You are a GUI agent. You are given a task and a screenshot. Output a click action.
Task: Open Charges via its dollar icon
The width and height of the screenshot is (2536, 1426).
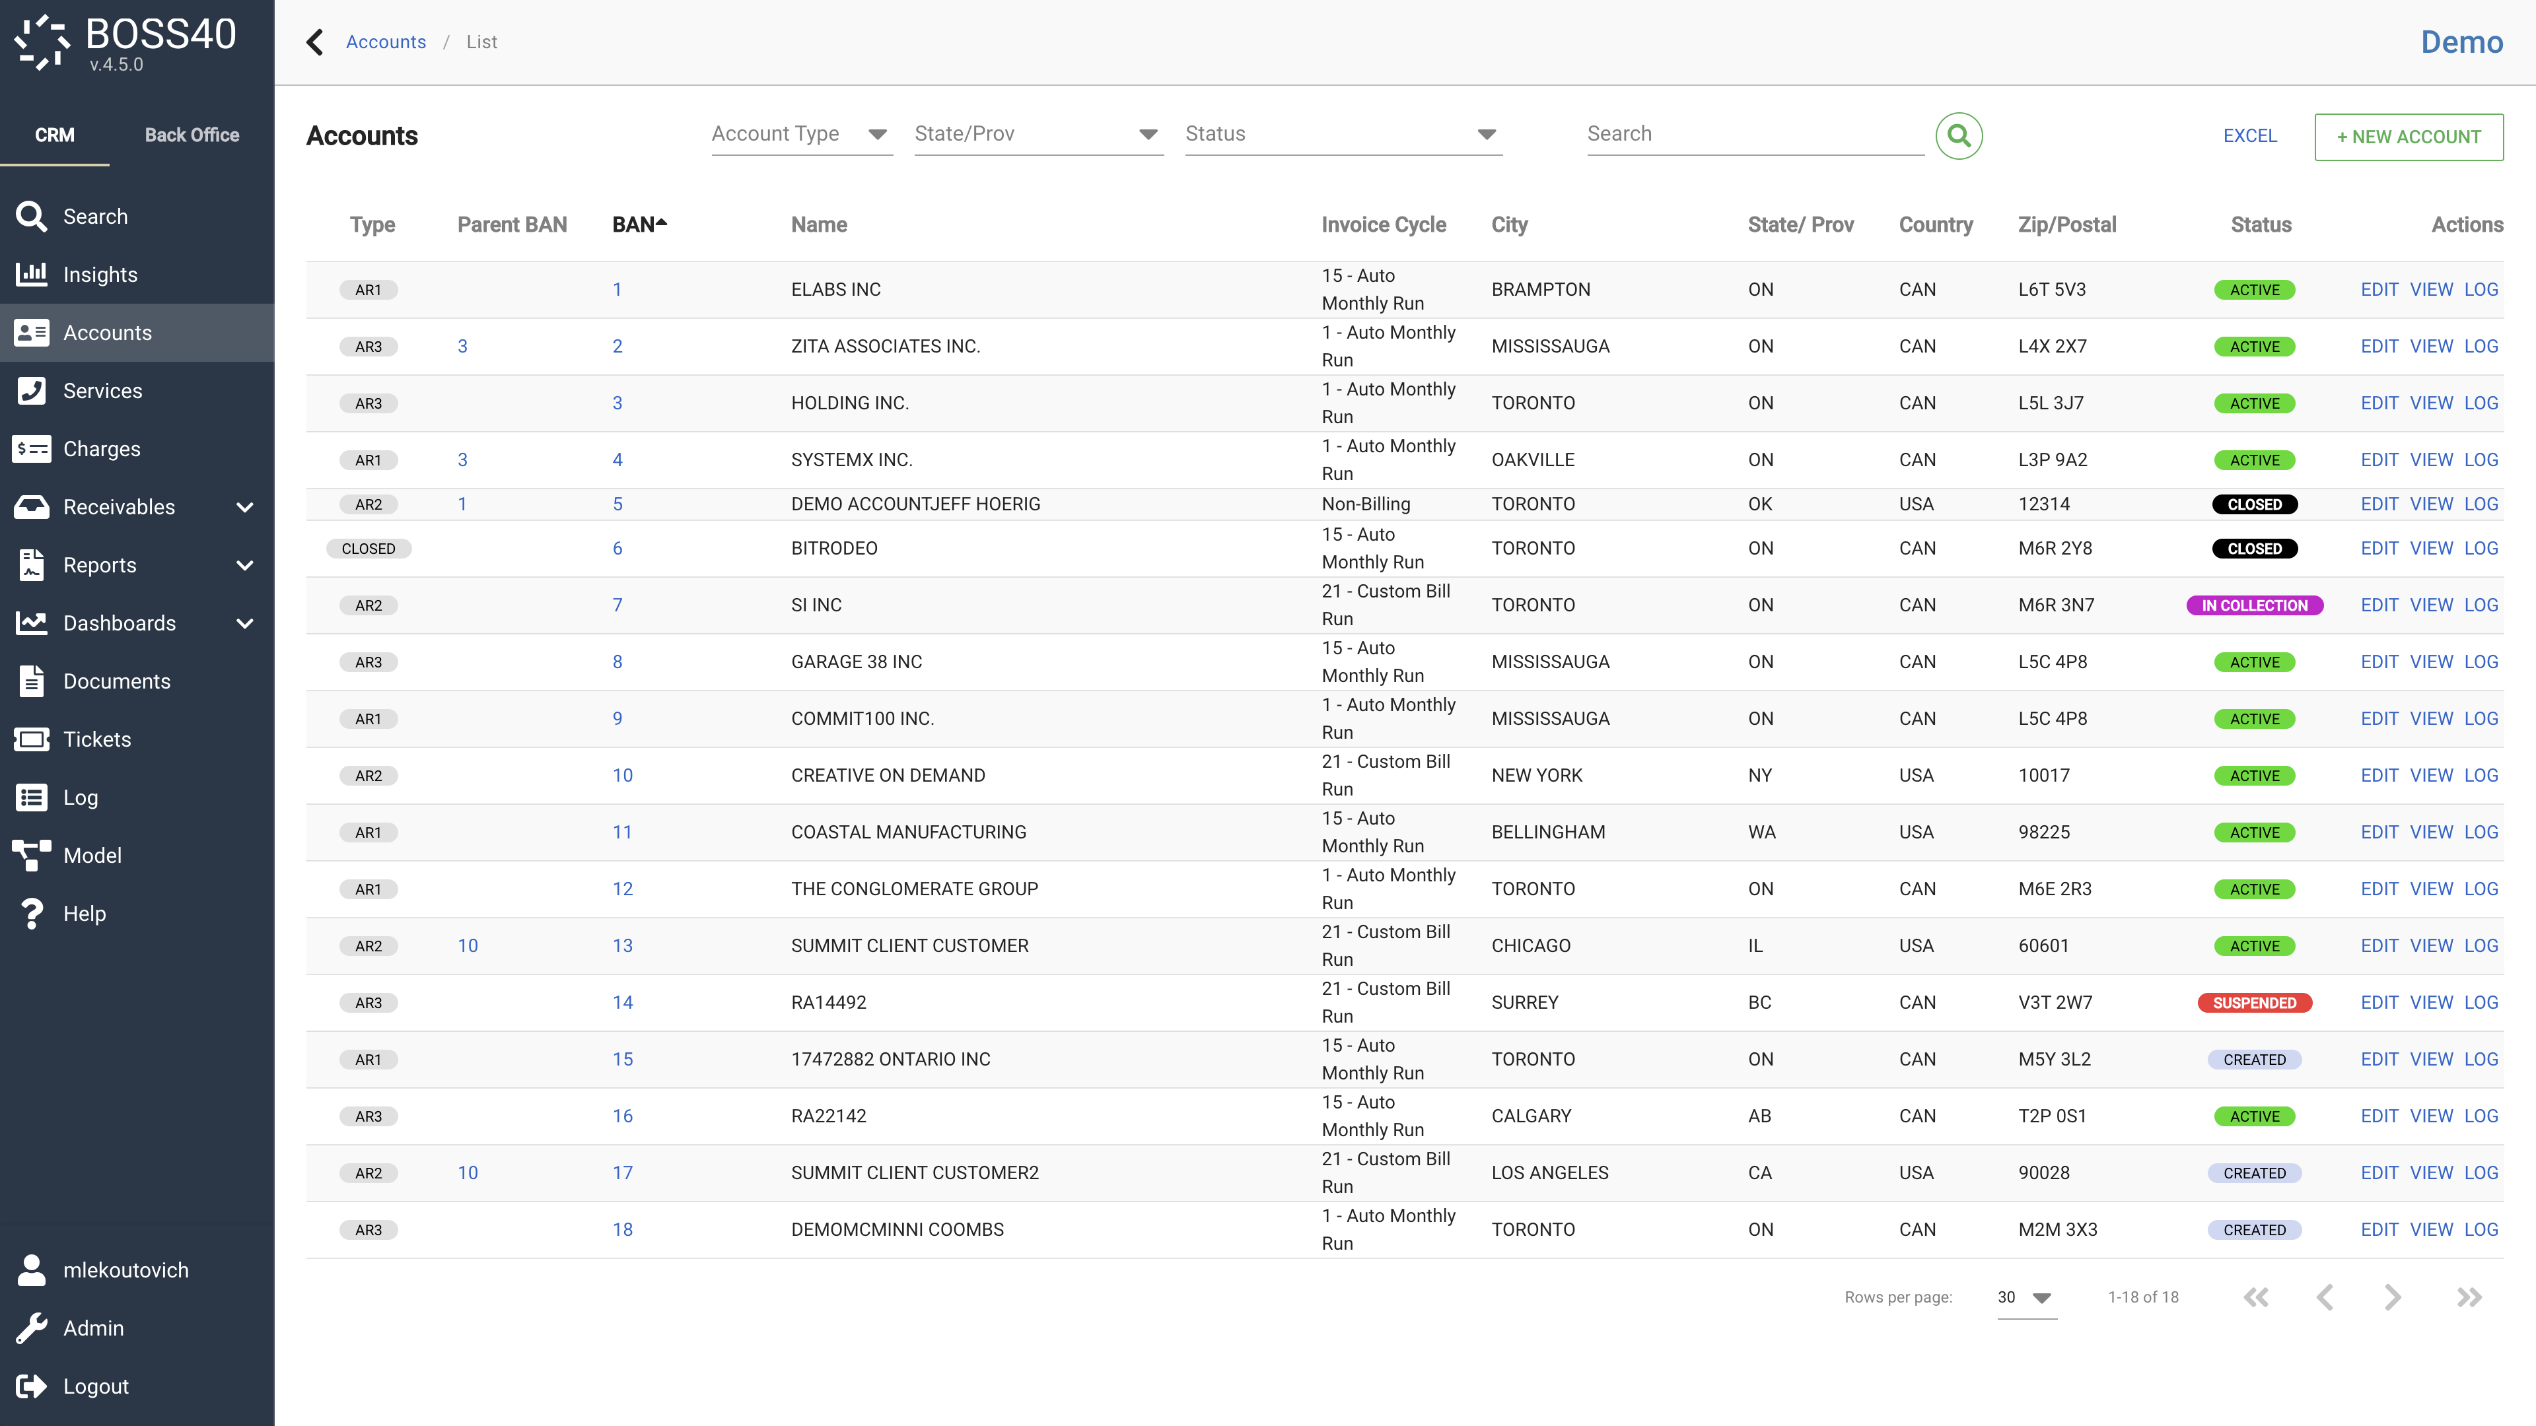click(32, 449)
